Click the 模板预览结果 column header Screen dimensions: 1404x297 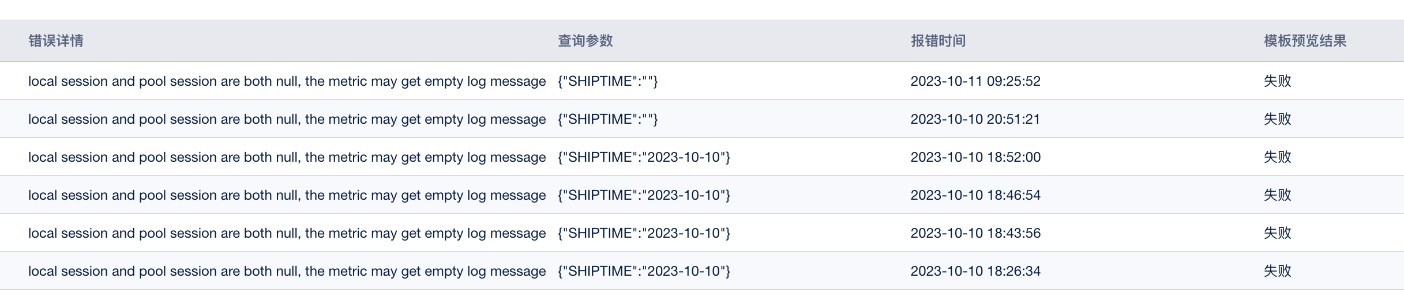pos(1305,41)
